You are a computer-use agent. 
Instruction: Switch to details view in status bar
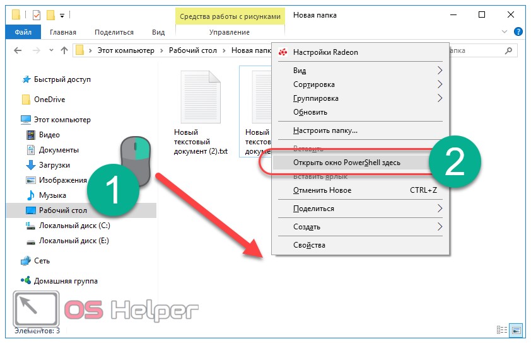pos(502,330)
